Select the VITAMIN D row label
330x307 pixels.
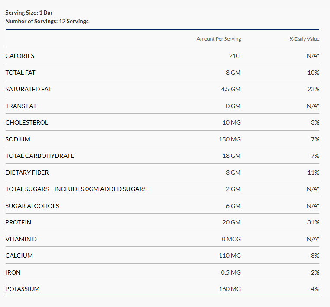21,239
